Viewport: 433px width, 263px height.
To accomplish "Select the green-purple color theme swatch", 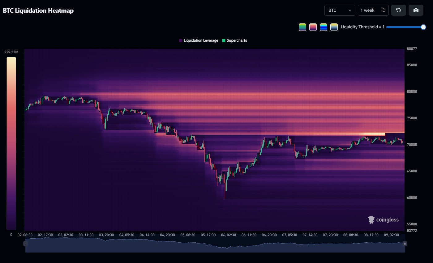I will [x=302, y=27].
